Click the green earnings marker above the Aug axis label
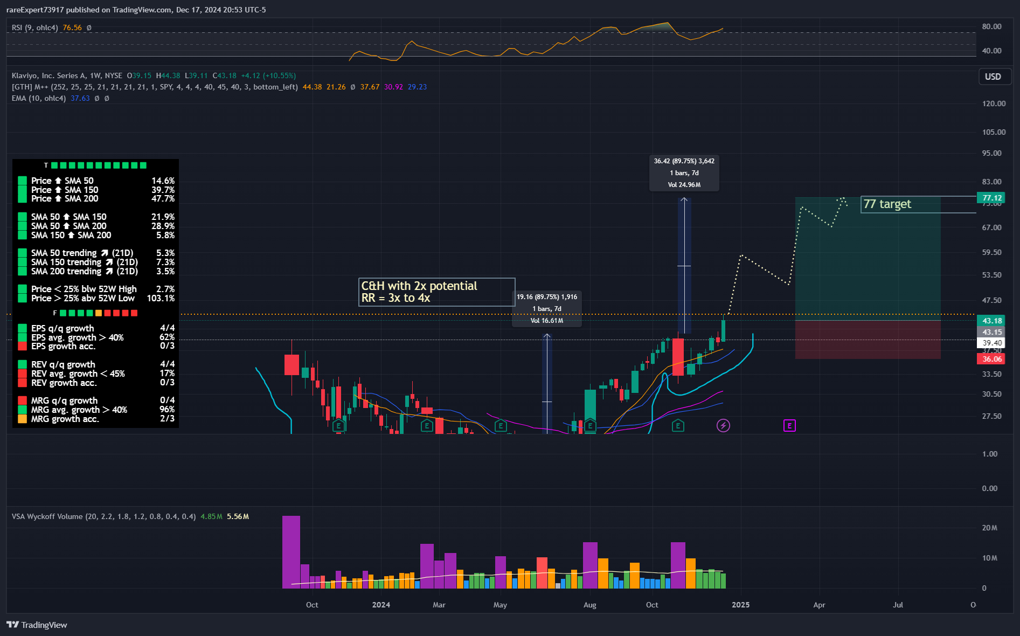The height and width of the screenshot is (636, 1020). [590, 426]
